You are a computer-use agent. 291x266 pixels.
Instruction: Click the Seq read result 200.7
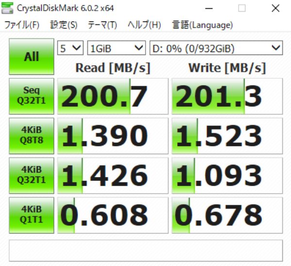(x=113, y=96)
